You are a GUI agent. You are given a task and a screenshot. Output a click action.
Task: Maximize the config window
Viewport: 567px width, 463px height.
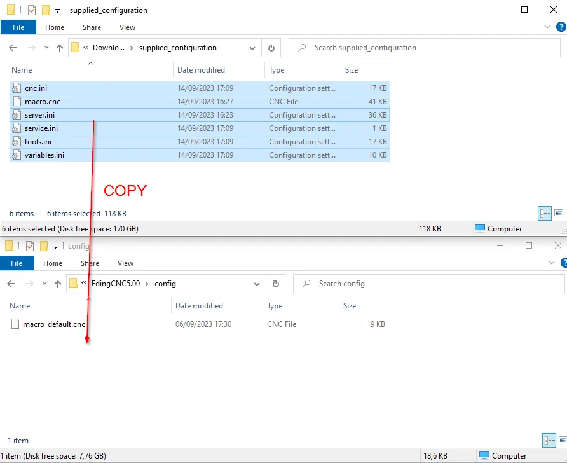[x=529, y=245]
